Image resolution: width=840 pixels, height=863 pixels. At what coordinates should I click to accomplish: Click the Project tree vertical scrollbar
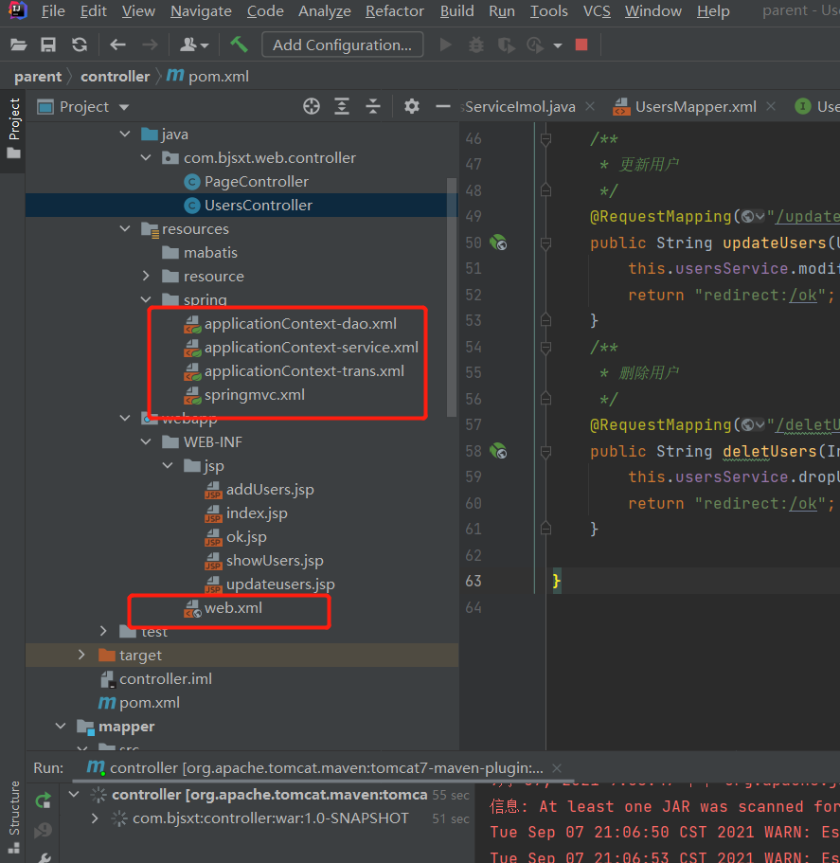[x=452, y=297]
